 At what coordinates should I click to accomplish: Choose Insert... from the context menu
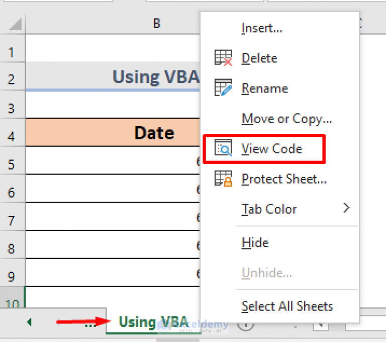click(279, 28)
